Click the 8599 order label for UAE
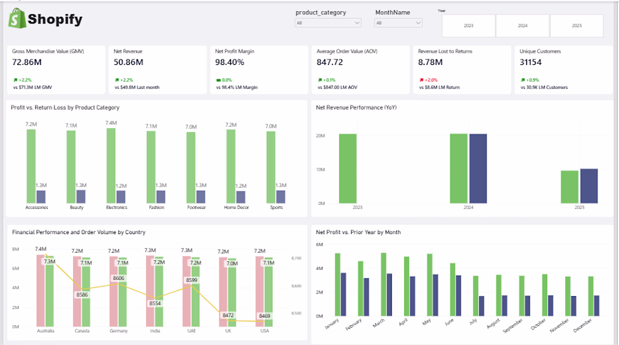 tap(191, 280)
